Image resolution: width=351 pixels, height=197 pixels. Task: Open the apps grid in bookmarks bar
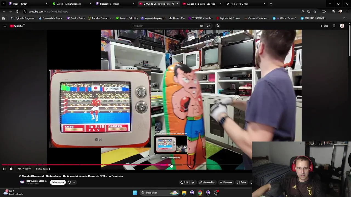pyautogui.click(x=4, y=18)
